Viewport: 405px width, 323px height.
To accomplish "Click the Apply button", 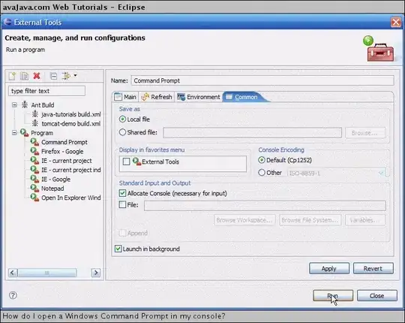I will pyautogui.click(x=328, y=268).
